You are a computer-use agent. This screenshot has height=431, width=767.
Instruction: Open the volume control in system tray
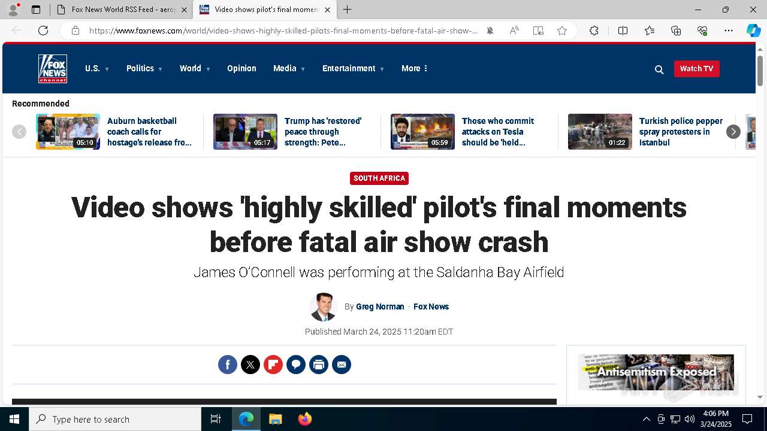690,419
